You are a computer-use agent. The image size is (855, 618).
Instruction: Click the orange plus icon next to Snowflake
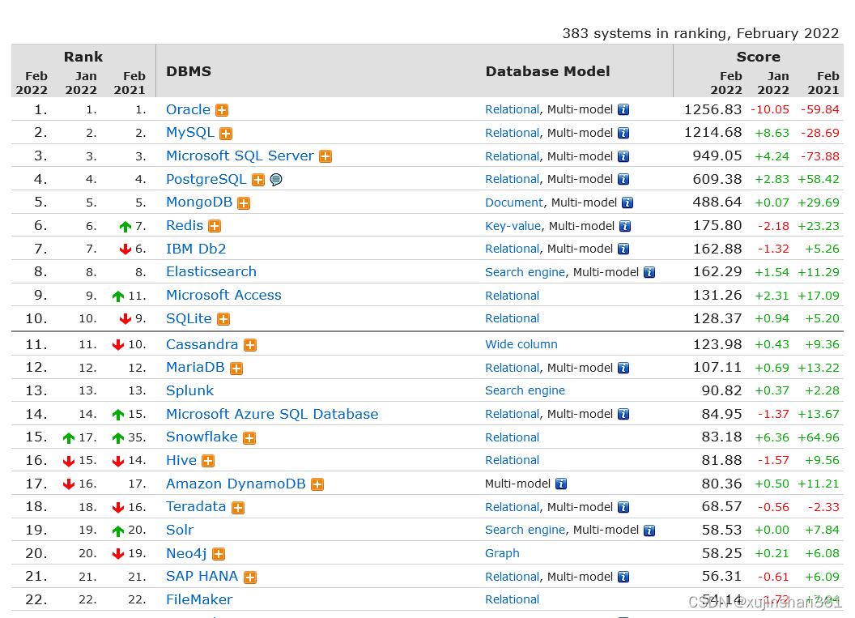tap(249, 438)
